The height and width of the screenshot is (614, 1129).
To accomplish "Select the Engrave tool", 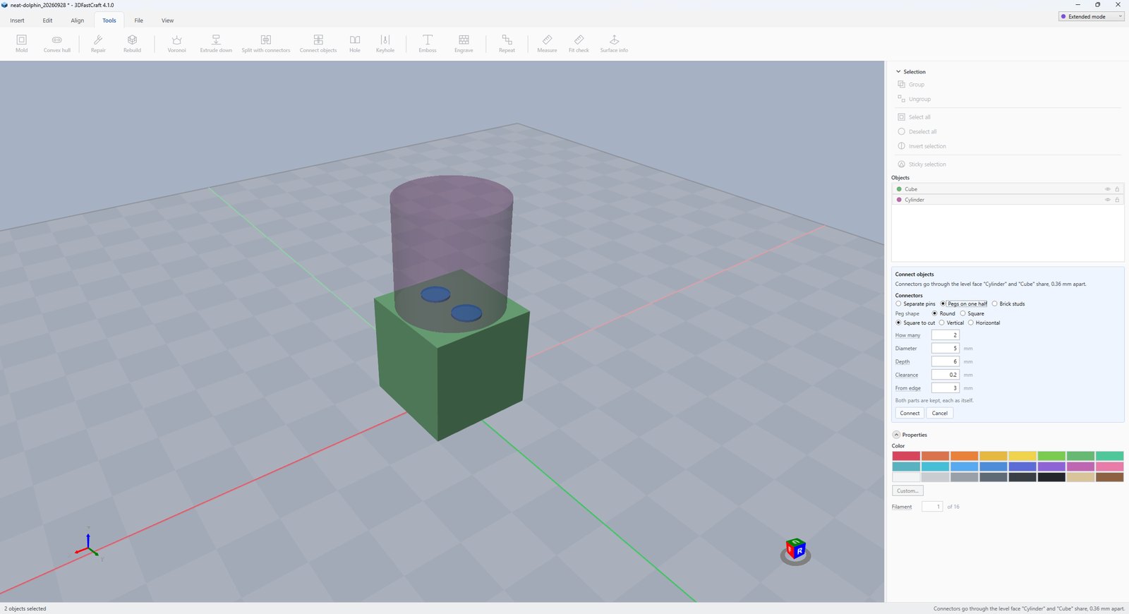I will 464,44.
